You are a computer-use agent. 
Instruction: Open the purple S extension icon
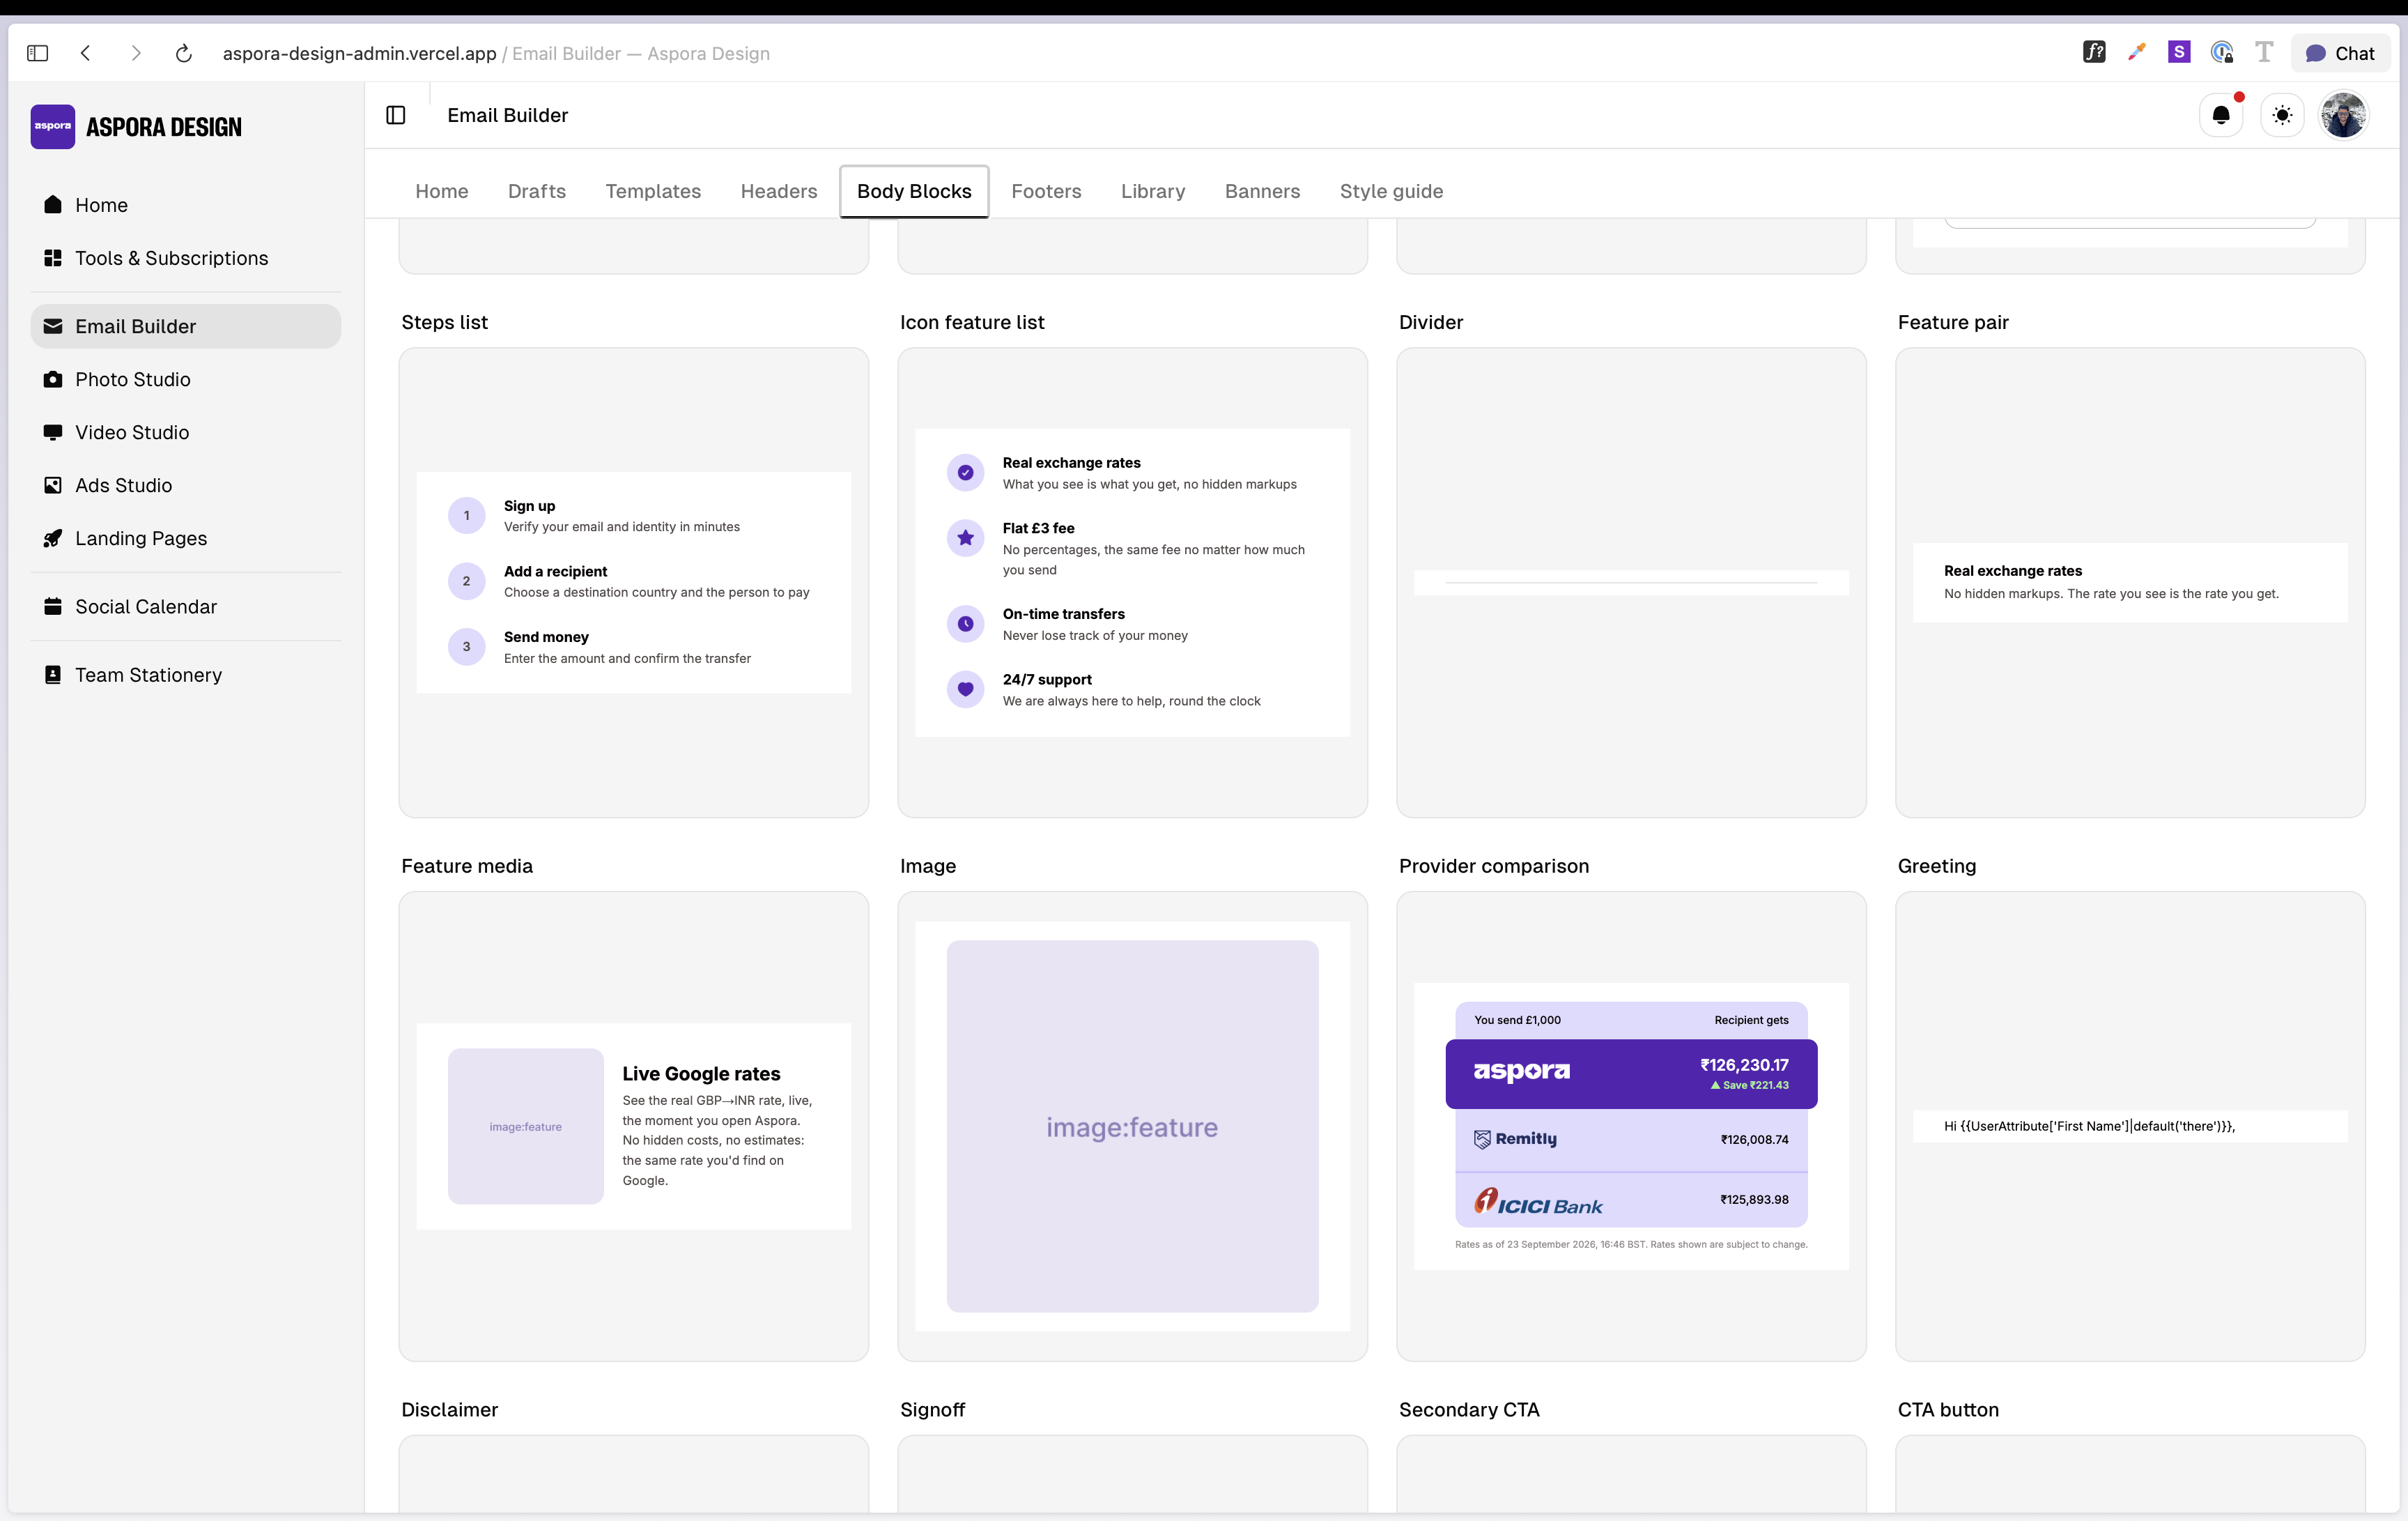pos(2179,52)
